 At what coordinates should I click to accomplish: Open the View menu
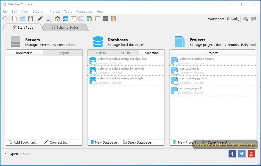[x=25, y=12]
